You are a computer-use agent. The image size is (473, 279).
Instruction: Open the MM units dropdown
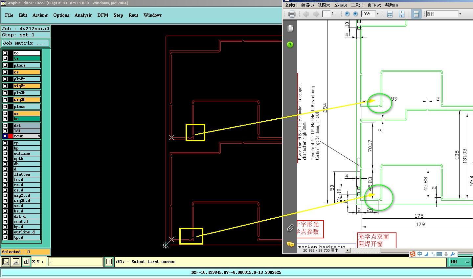tap(460, 262)
